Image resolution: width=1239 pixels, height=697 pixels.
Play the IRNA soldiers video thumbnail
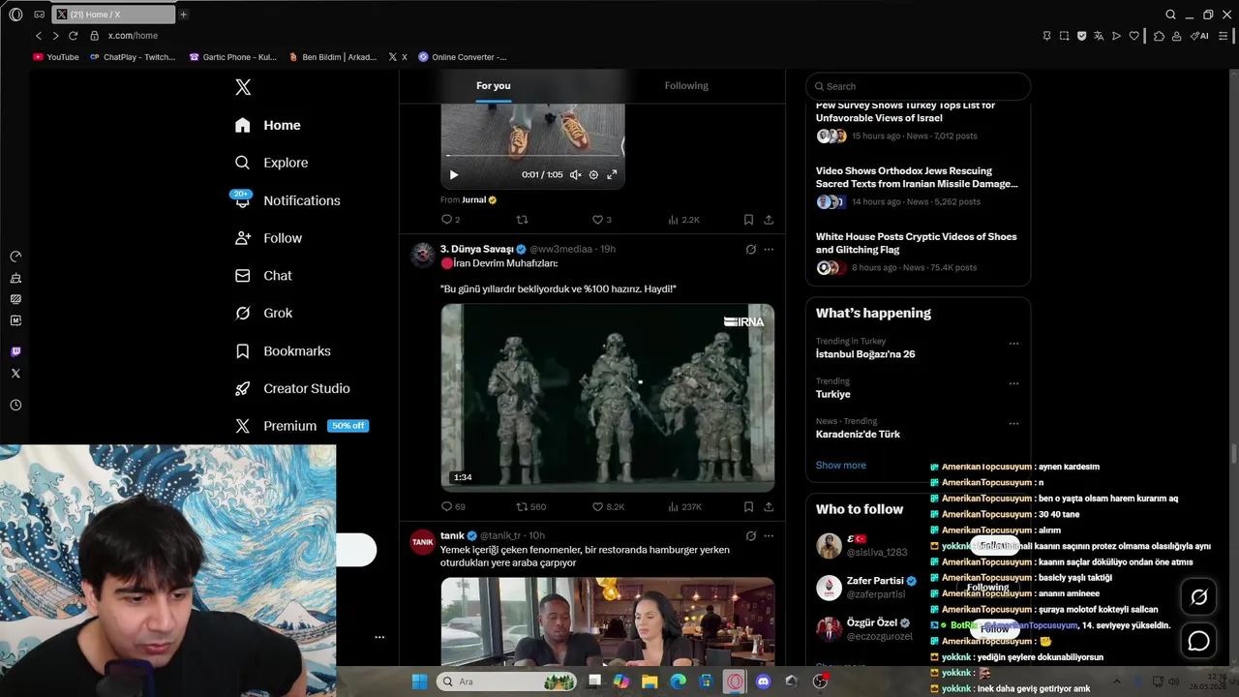[x=608, y=398]
